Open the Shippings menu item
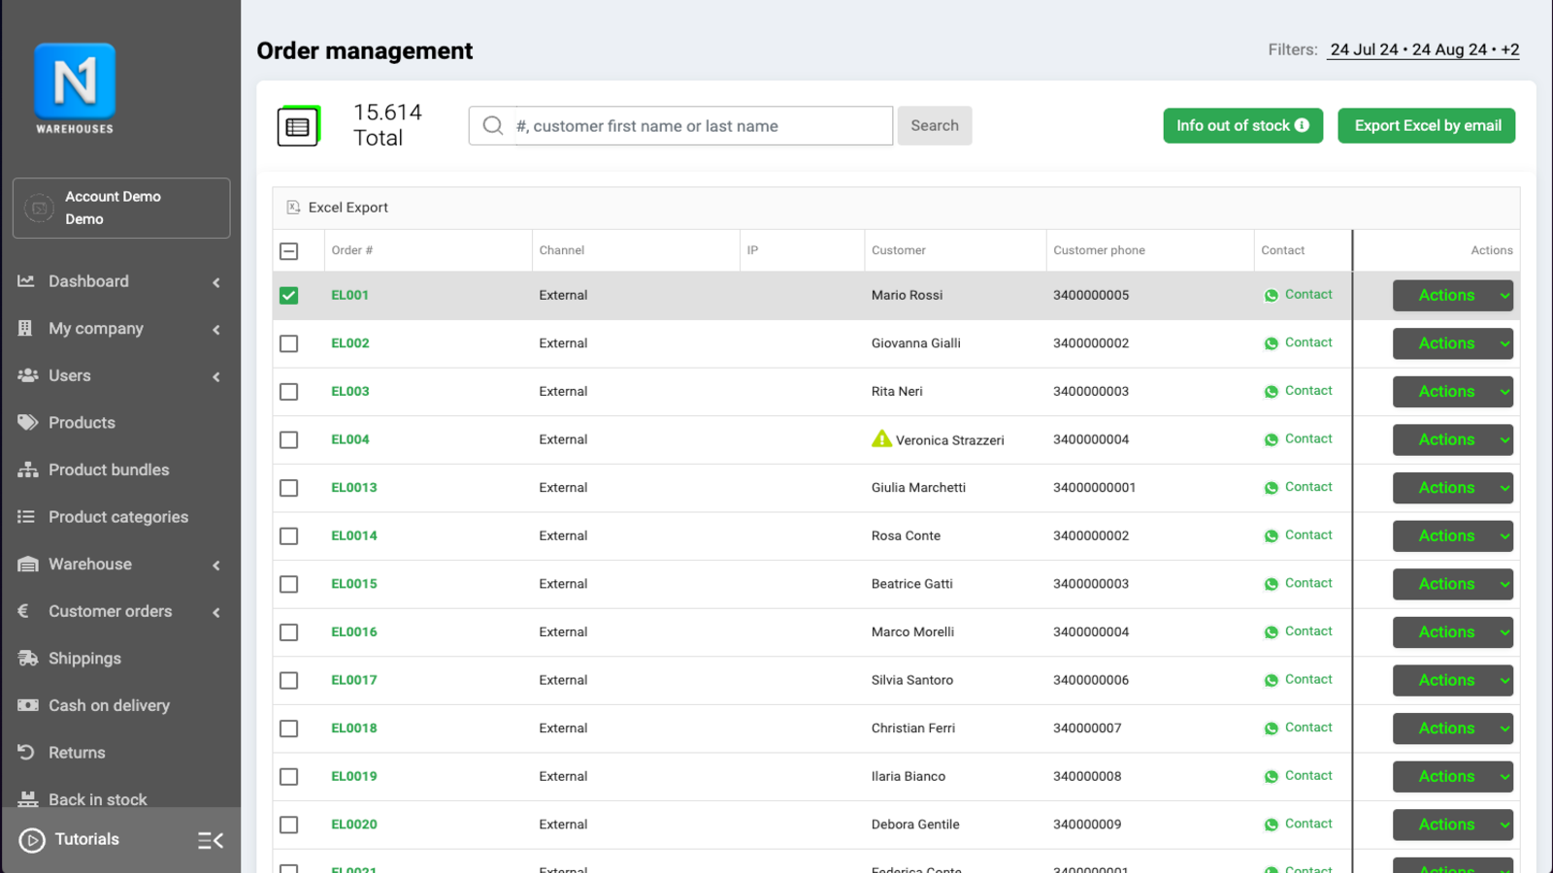The height and width of the screenshot is (873, 1553). coord(85,659)
